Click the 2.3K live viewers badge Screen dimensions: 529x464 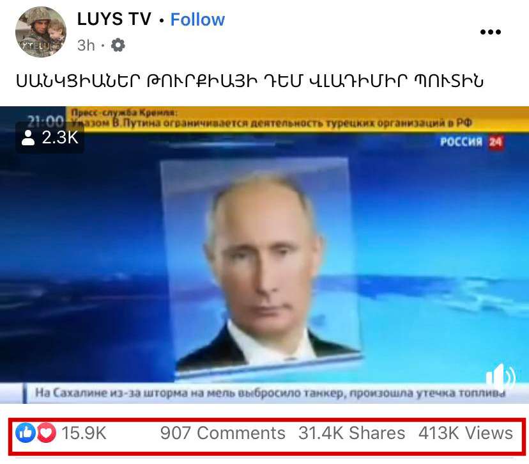(50, 138)
